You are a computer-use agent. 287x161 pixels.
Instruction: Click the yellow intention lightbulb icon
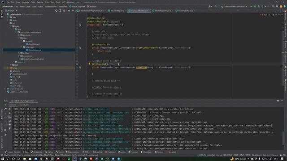89,64
